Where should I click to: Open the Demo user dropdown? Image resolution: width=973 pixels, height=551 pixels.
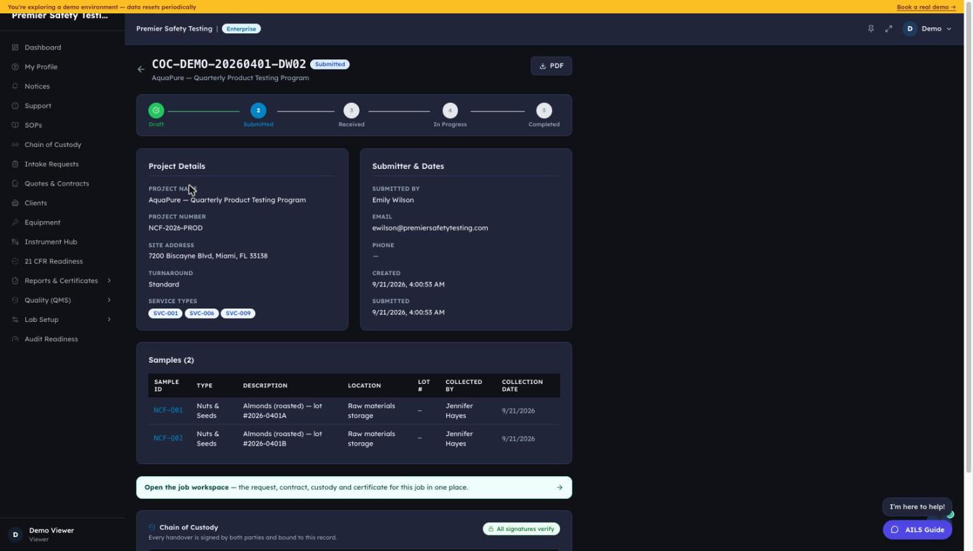click(x=927, y=29)
